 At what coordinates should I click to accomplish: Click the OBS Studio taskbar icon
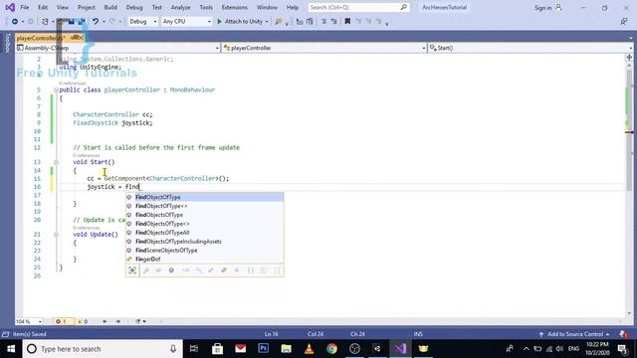coord(354,349)
